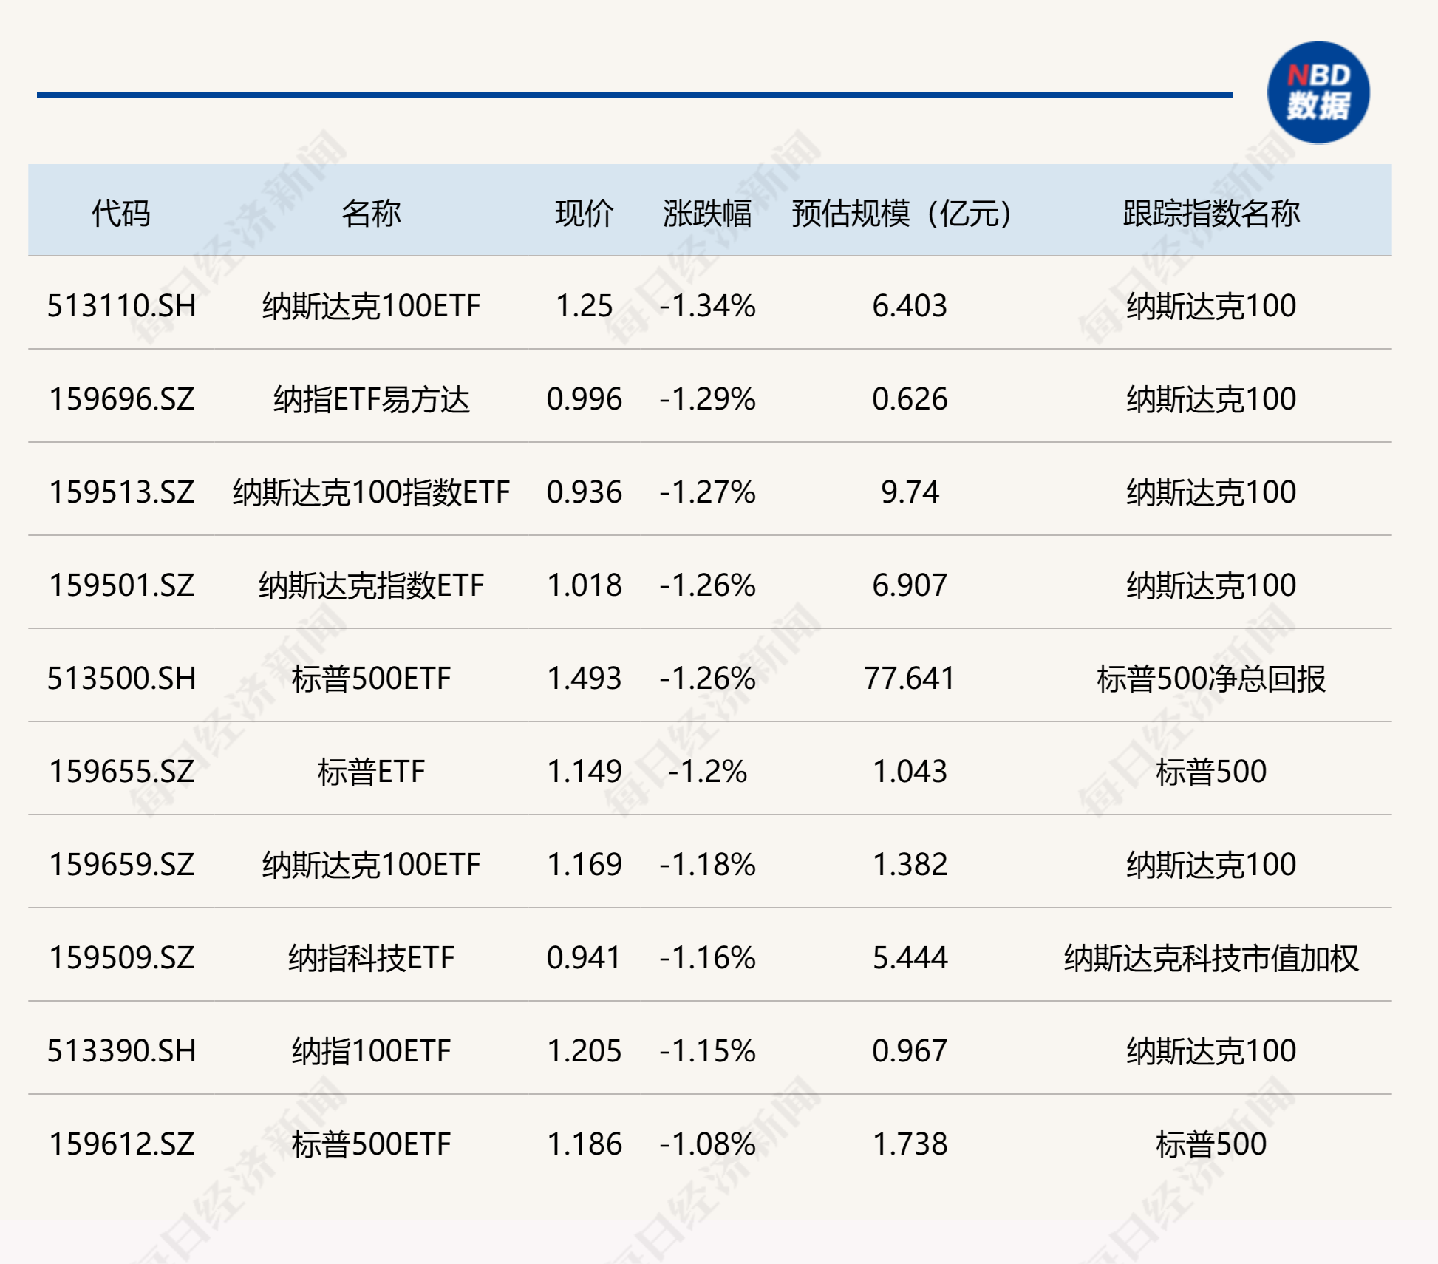Select index 标普500 in the 159655.SZ row

(x=1211, y=772)
